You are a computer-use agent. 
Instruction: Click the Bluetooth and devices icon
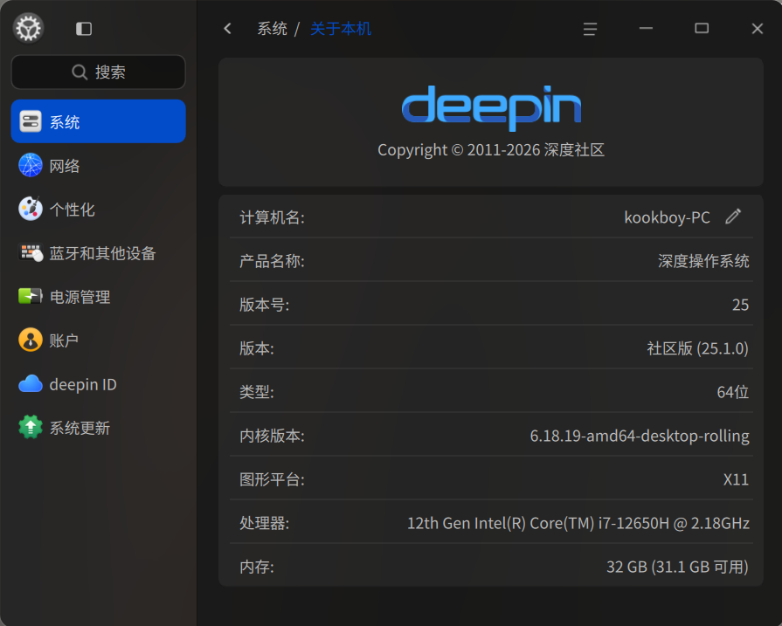[31, 252]
